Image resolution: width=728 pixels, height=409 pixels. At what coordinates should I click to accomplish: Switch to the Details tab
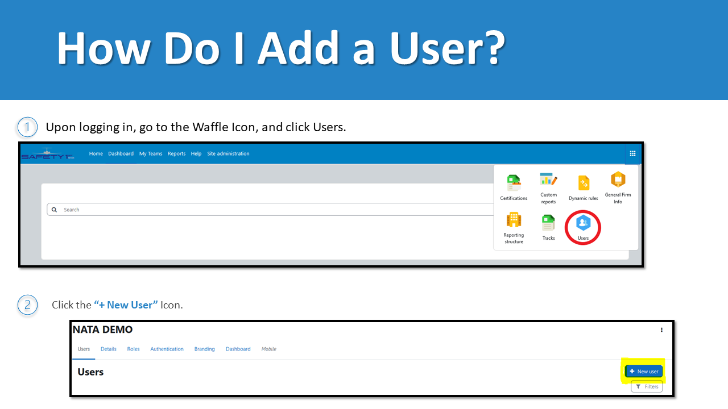point(108,349)
